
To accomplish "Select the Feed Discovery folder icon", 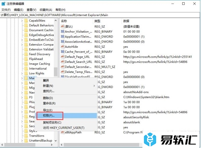I will point(26,54).
